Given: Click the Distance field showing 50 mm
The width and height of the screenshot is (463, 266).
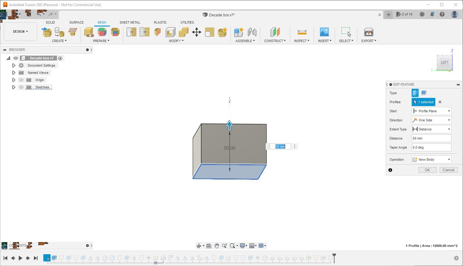Looking at the screenshot, I should (x=431, y=138).
